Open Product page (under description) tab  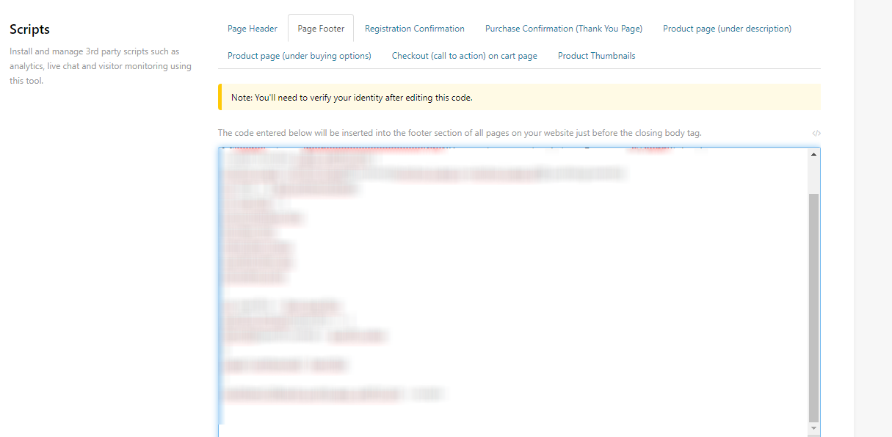727,29
